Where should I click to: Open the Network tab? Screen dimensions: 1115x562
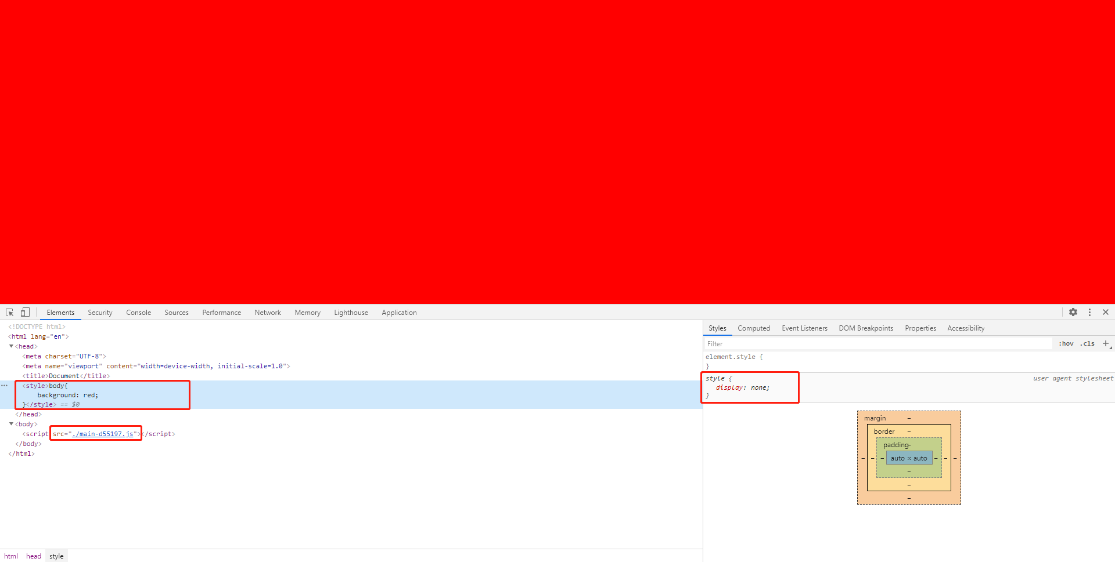pyautogui.click(x=268, y=313)
